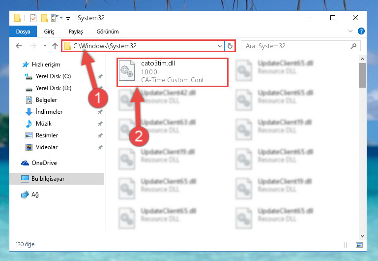Switch to details view layout

pyautogui.click(x=349, y=245)
